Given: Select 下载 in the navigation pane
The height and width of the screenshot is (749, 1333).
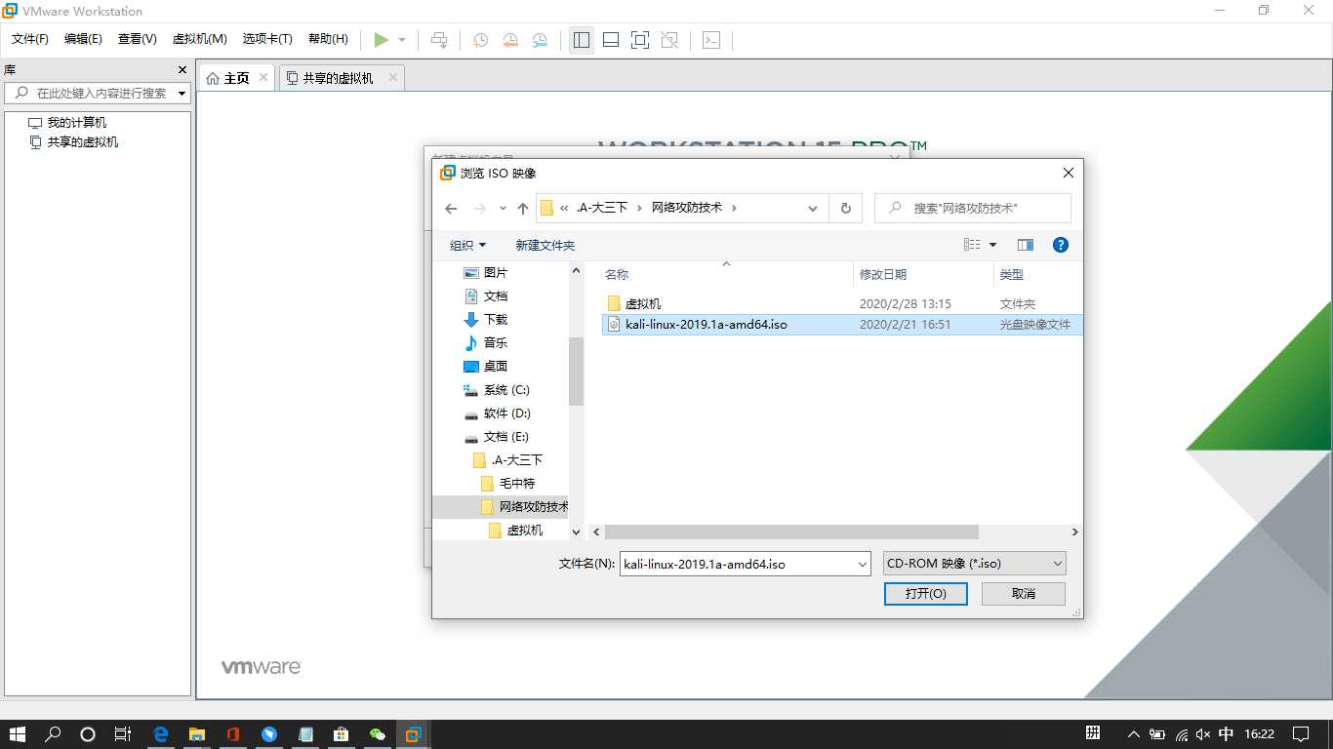Looking at the screenshot, I should [x=496, y=320].
